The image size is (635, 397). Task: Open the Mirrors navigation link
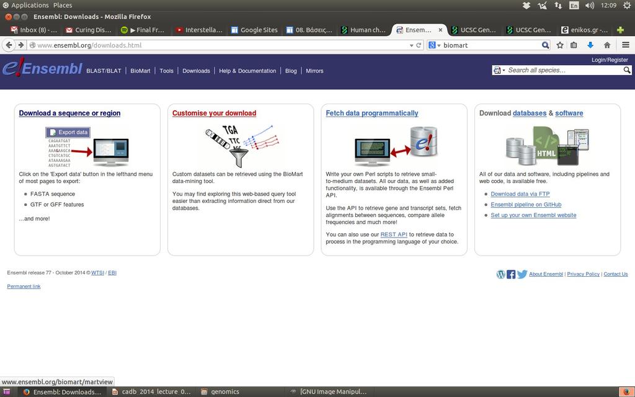coord(314,71)
